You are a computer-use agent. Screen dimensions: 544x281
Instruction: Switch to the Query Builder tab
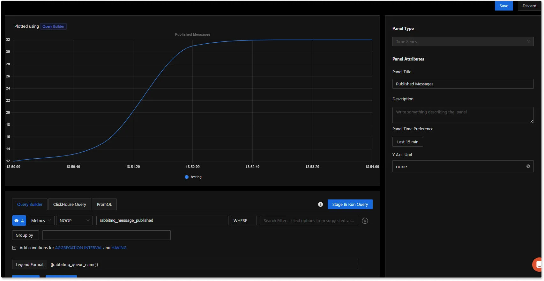pyautogui.click(x=30, y=205)
